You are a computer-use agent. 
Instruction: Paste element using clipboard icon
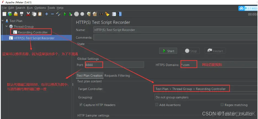[x=40, y=14]
